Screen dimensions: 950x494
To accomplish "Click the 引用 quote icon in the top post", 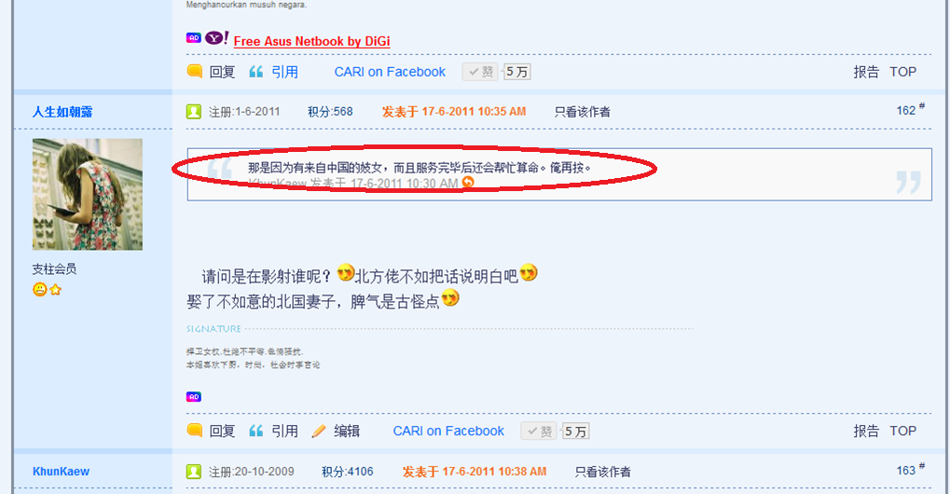I will (x=255, y=72).
